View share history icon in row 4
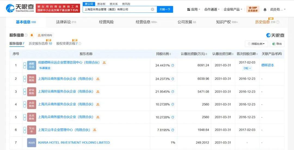This screenshot has width=294, height=150. [x=173, y=104]
